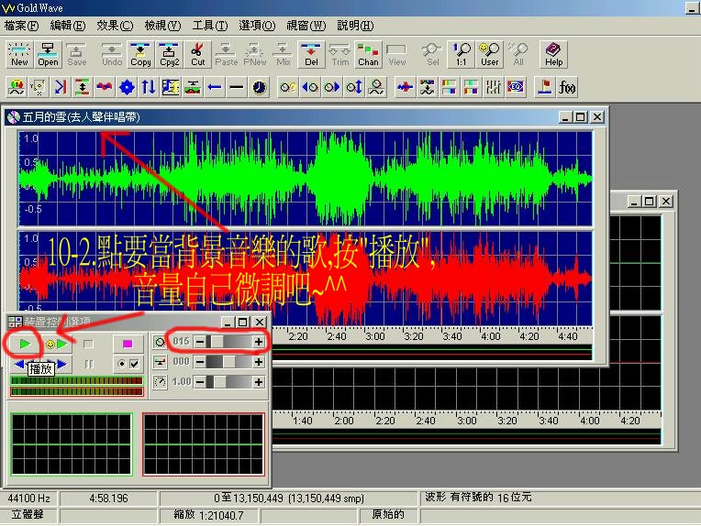Decrease balance with the minus button beside 000
The image size is (701, 526).
200,362
